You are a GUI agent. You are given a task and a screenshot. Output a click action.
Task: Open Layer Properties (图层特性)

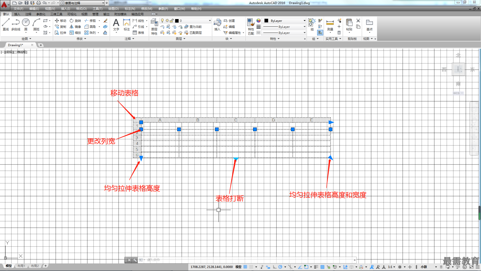[x=154, y=27]
